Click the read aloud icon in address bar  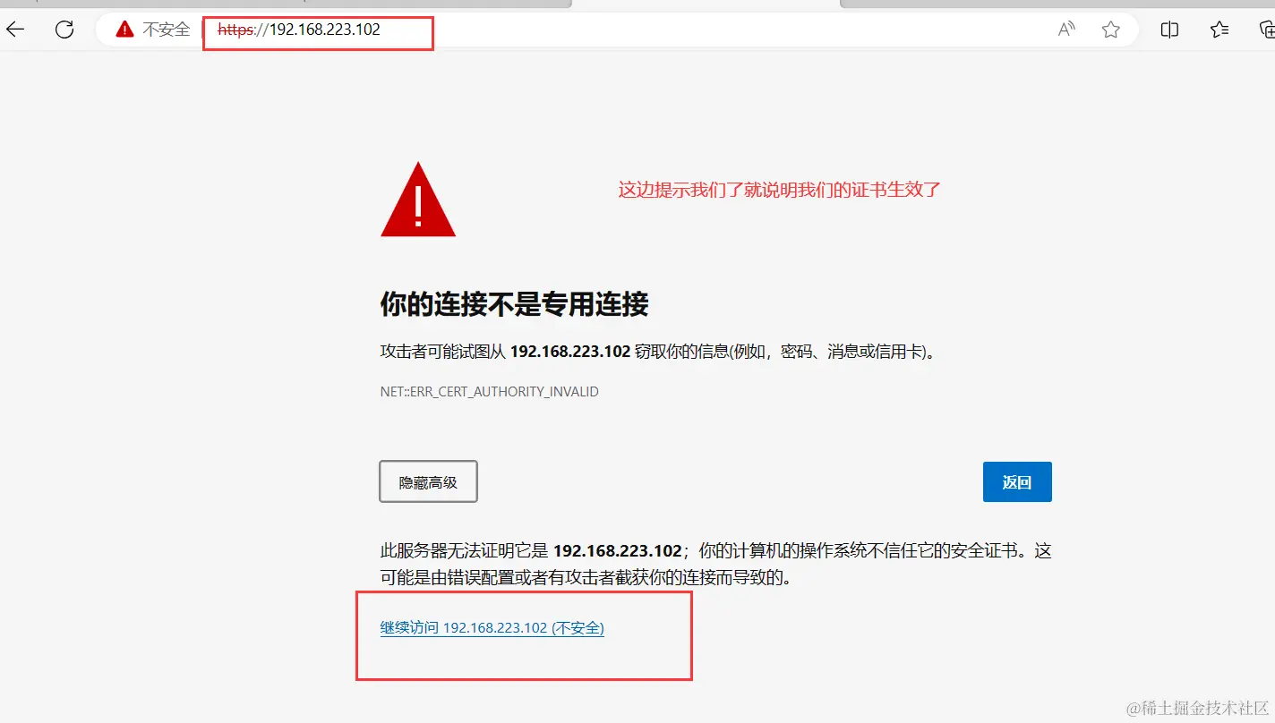click(x=1066, y=30)
